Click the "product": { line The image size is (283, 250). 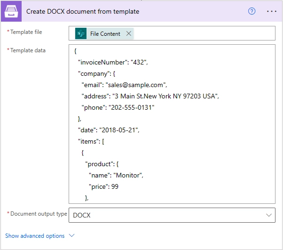pos(102,164)
